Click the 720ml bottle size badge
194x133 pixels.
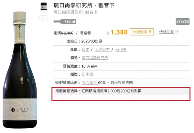[x=65, y=22]
